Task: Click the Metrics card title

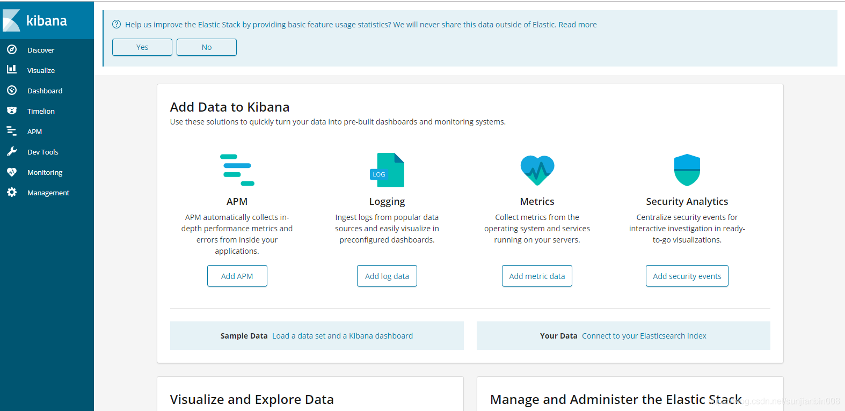Action: pos(537,202)
